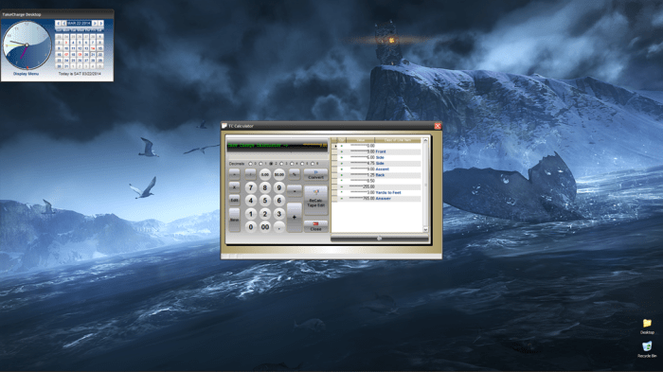The width and height of the screenshot is (663, 372).
Task: Click the percent key
Action: (x=295, y=174)
